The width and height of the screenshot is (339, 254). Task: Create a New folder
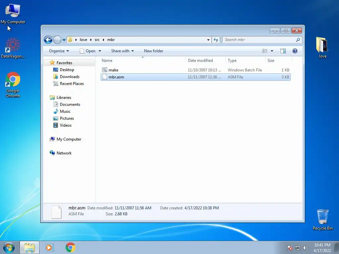(154, 51)
